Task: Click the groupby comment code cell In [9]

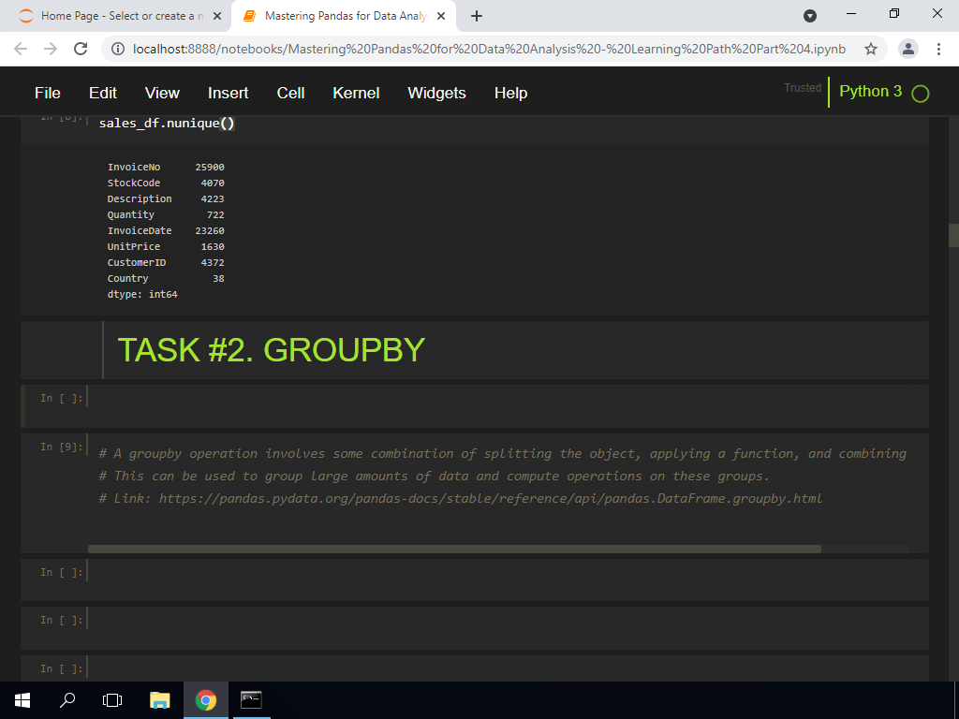Action: click(475, 492)
